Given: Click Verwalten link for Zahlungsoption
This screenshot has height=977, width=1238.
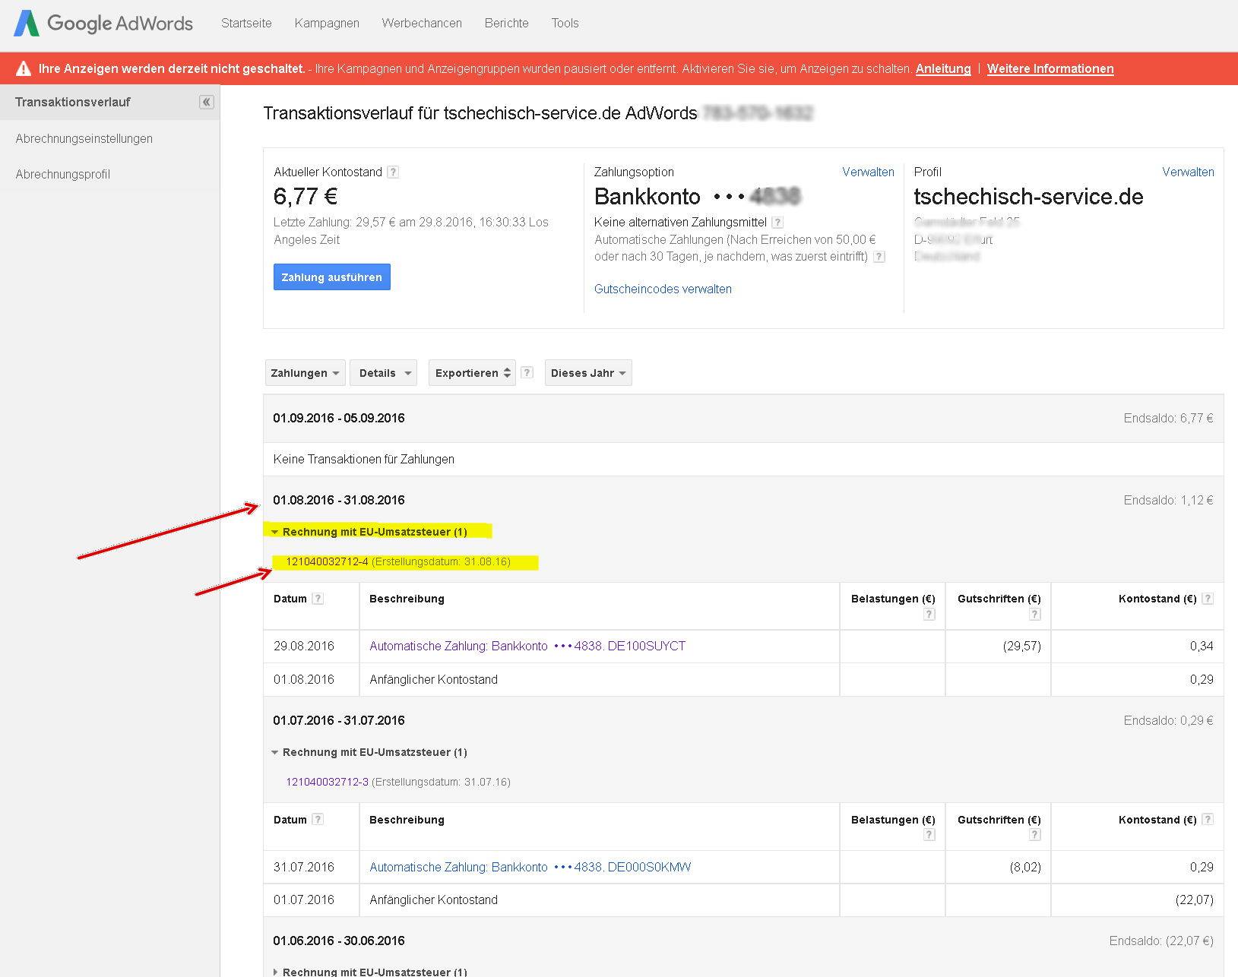Looking at the screenshot, I should point(868,172).
